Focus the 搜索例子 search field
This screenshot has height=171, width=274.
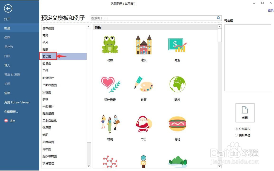(154, 18)
